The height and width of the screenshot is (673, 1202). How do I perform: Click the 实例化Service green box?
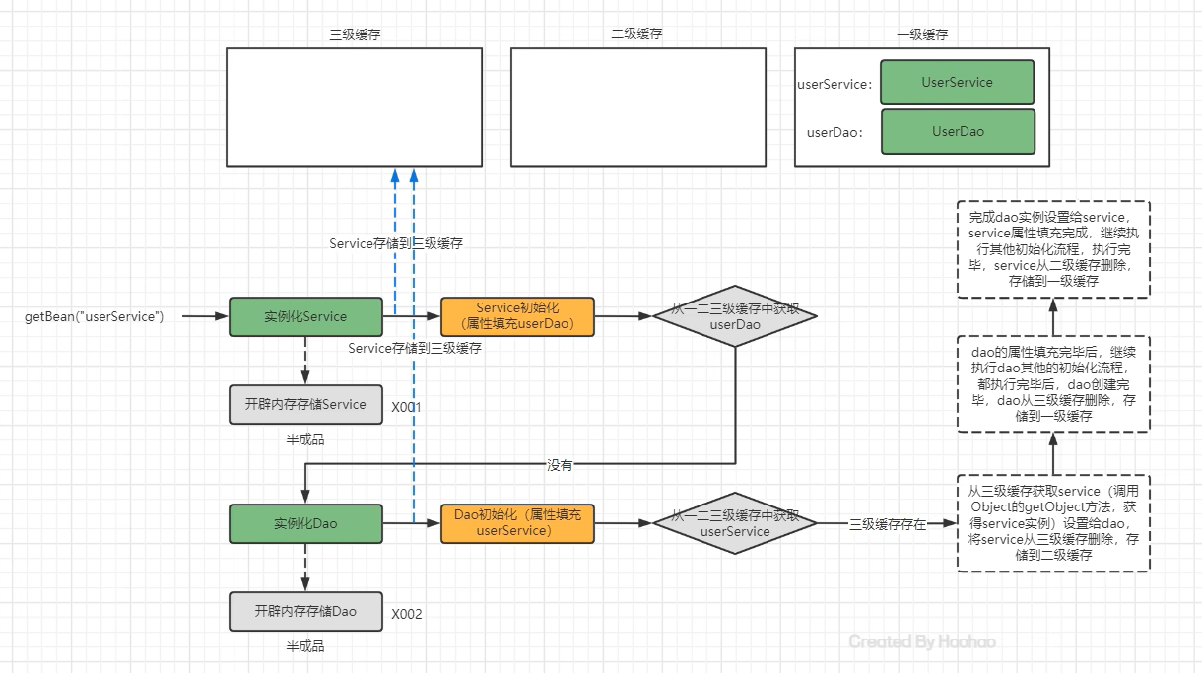coord(305,316)
